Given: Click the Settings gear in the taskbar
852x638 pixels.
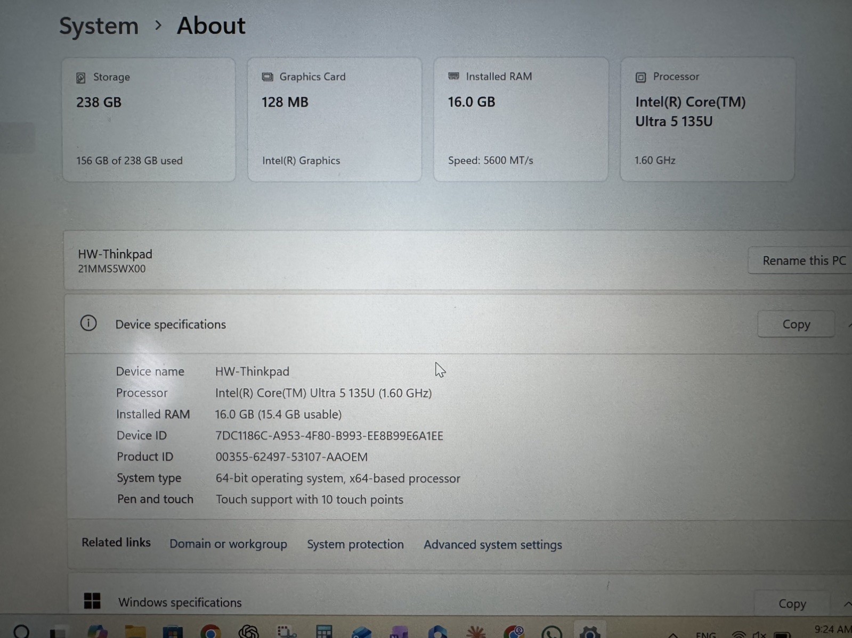Looking at the screenshot, I should pos(589,632).
